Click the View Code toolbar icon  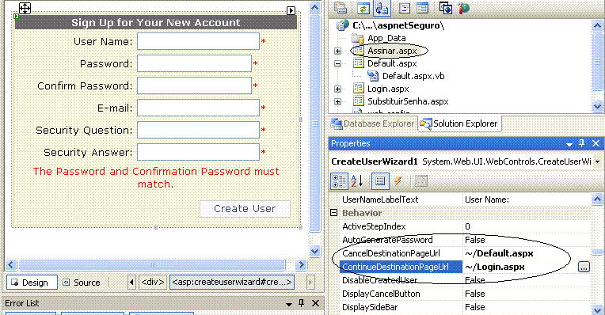tap(405, 8)
